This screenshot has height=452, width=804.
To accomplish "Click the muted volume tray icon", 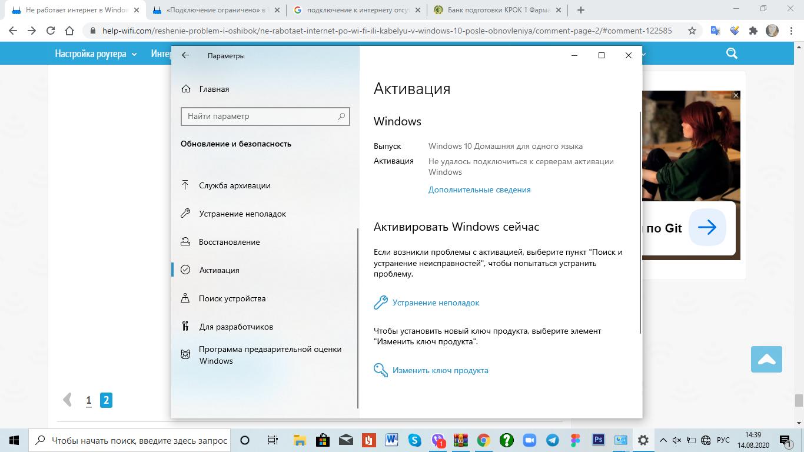I will [677, 440].
